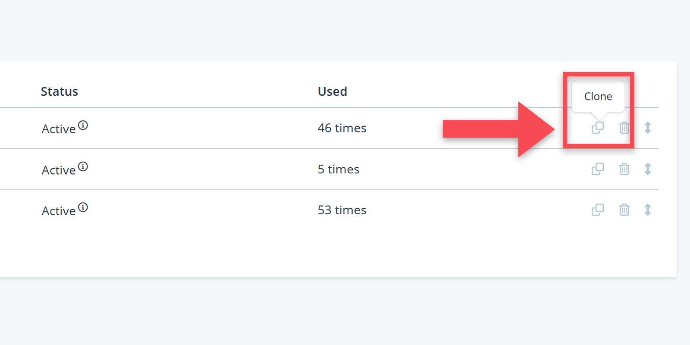
Task: Open info icon beside second Active status
Action: (x=83, y=166)
